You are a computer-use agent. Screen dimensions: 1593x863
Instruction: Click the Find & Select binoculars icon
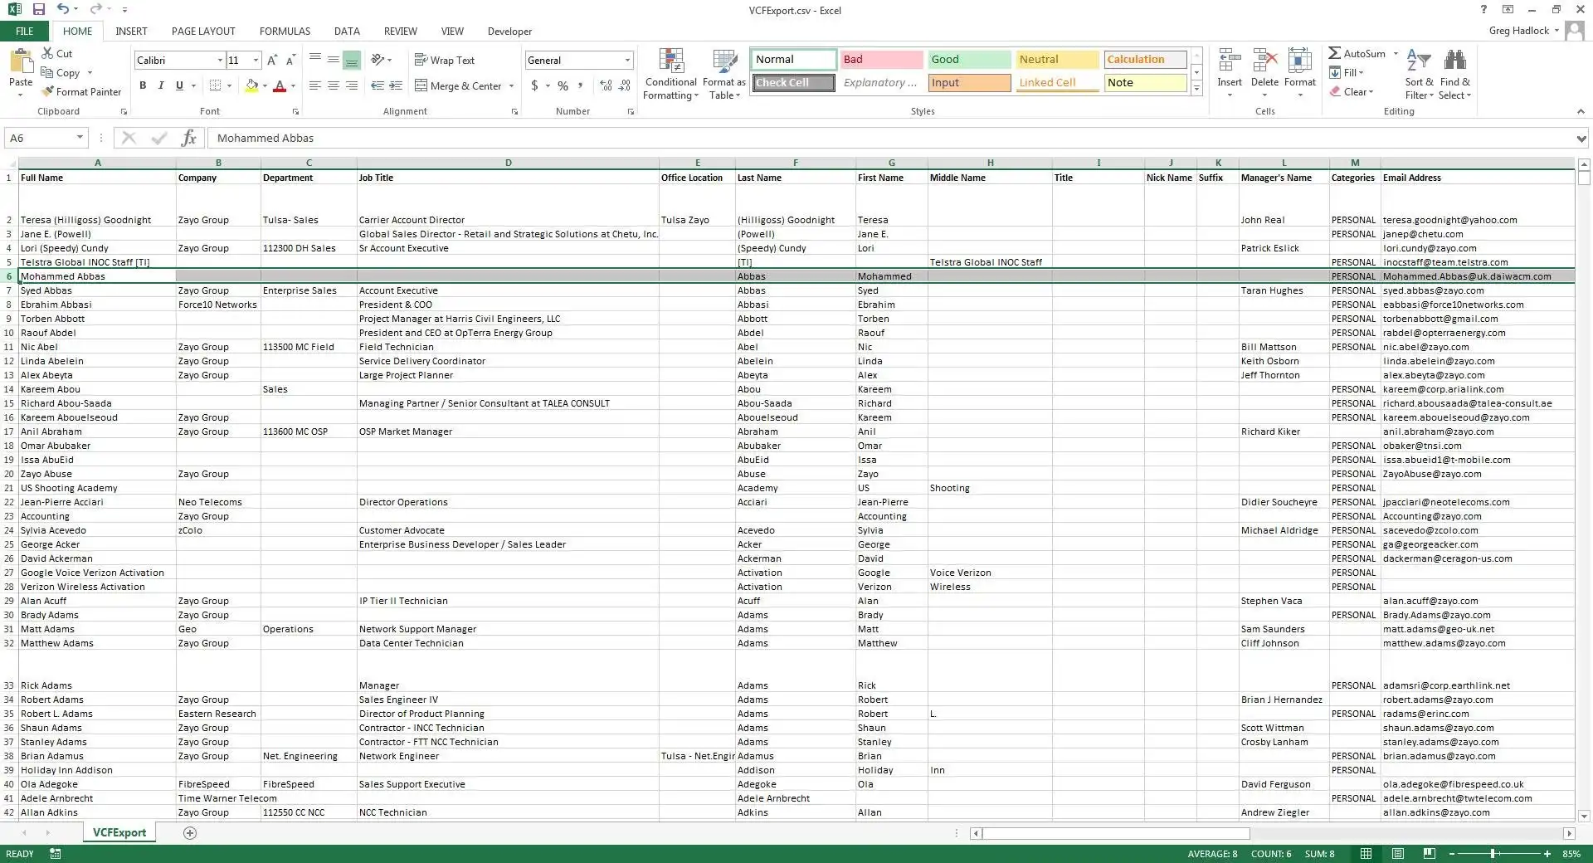click(1454, 61)
